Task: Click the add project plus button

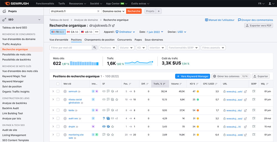Action: coord(159,11)
